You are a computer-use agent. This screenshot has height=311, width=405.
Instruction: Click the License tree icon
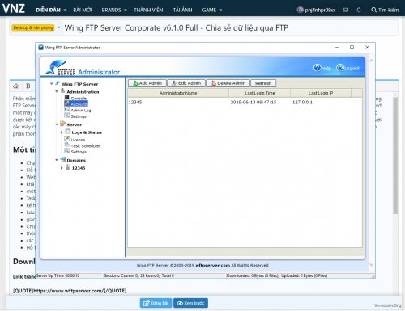66,139
